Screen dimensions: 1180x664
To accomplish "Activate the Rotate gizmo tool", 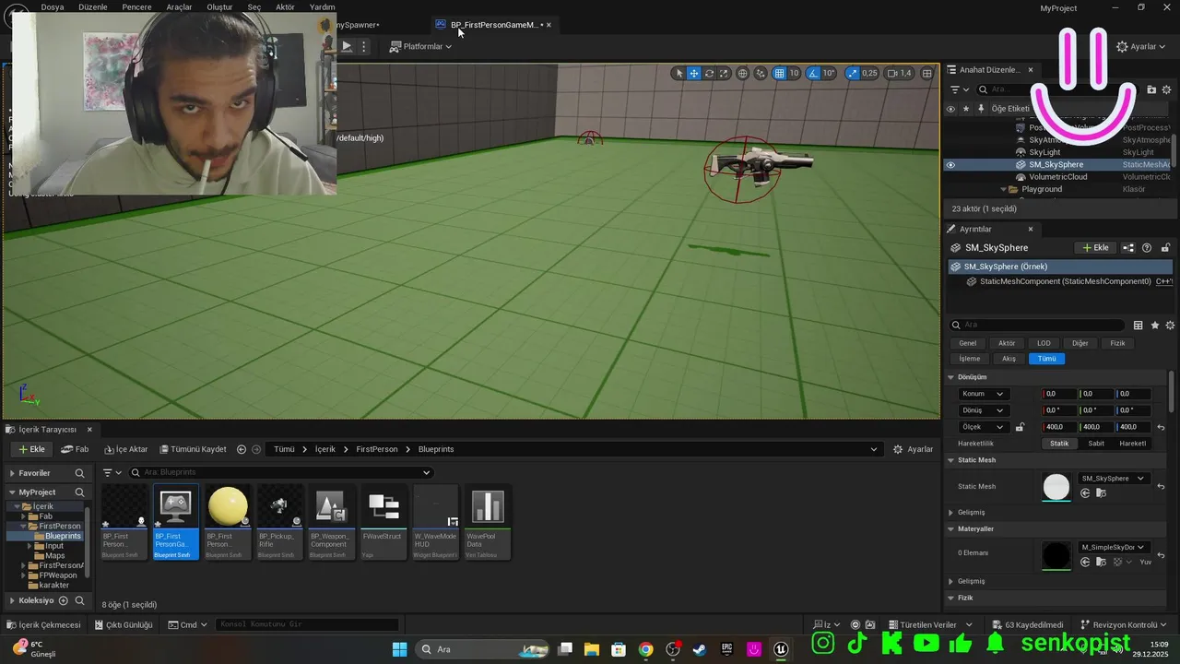I will pyautogui.click(x=709, y=73).
